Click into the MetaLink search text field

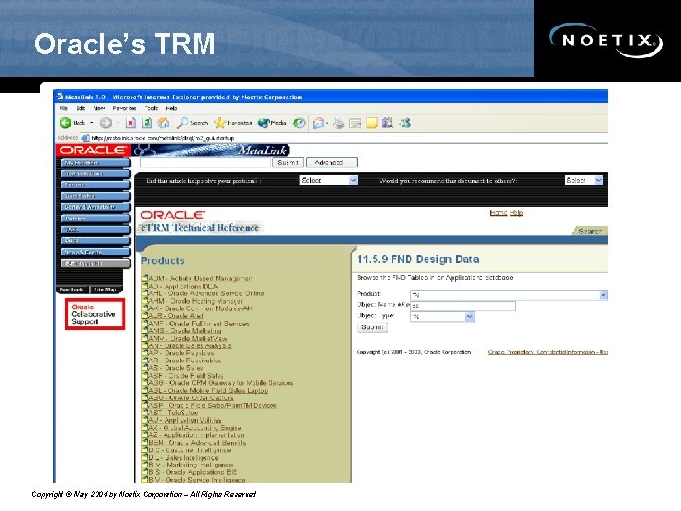(205, 163)
